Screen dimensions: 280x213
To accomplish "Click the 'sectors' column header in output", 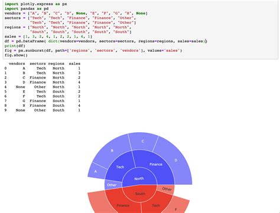I will coord(38,64).
